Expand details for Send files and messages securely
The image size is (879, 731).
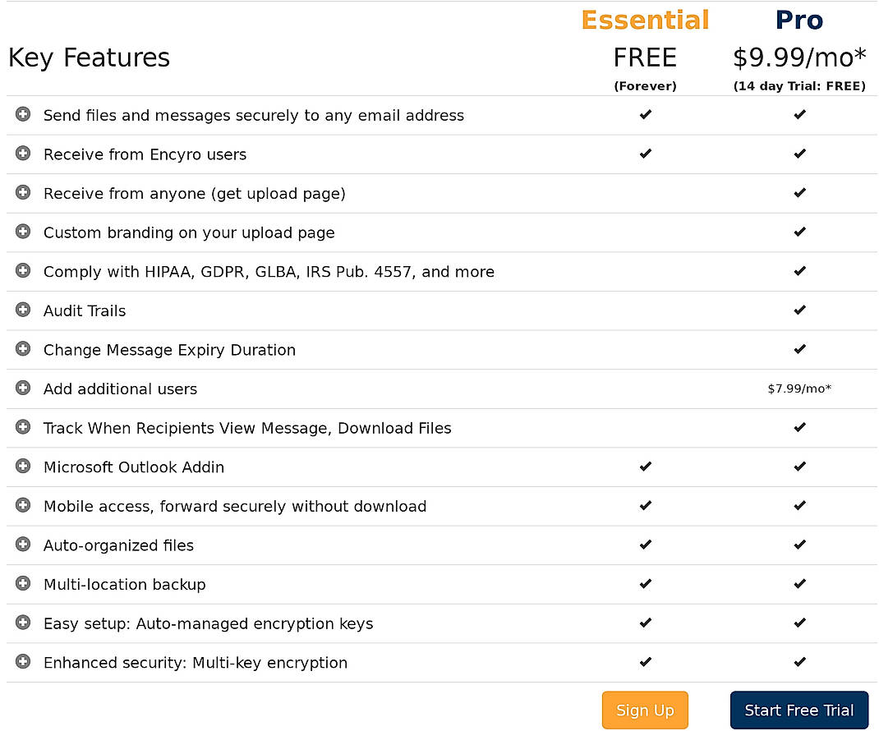click(22, 114)
